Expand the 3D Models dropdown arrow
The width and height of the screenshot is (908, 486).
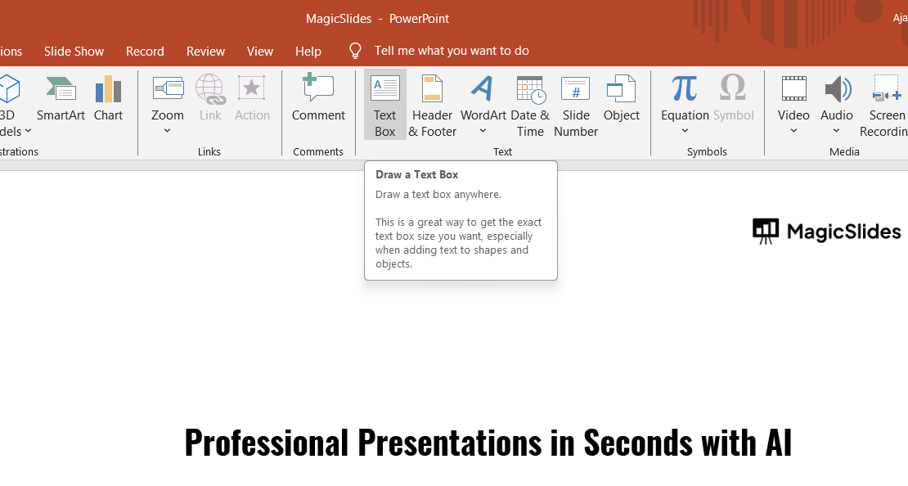point(28,132)
